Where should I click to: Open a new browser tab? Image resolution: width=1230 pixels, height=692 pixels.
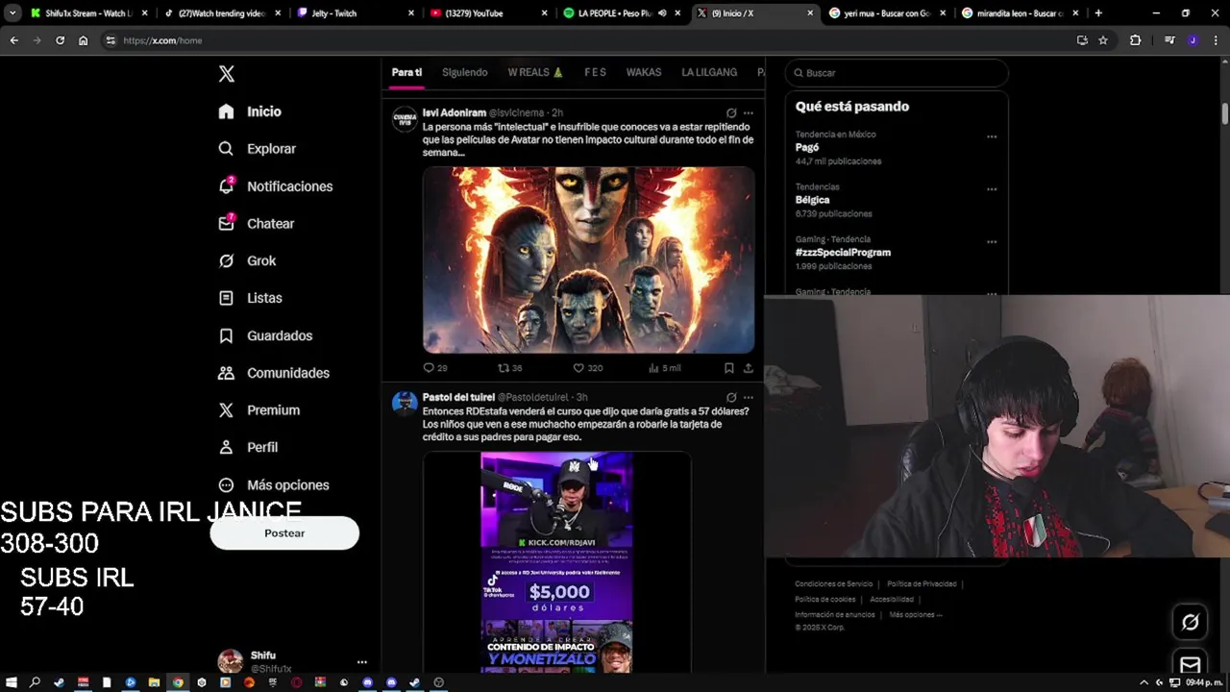coord(1098,13)
